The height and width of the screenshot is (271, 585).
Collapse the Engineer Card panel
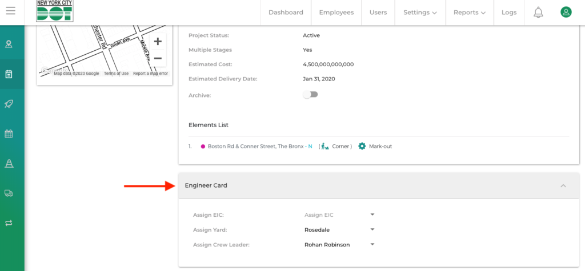pos(563,186)
